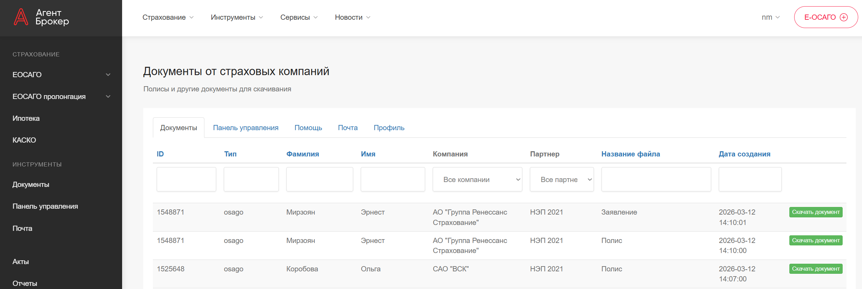Open the nm user account menu
Screen dimensions: 862x289
770,17
